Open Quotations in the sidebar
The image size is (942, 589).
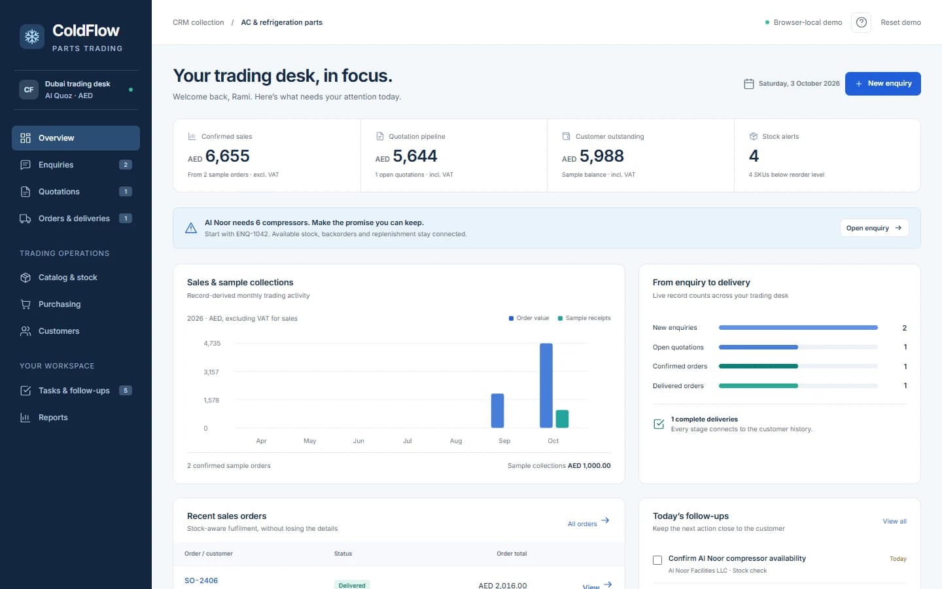[76, 192]
